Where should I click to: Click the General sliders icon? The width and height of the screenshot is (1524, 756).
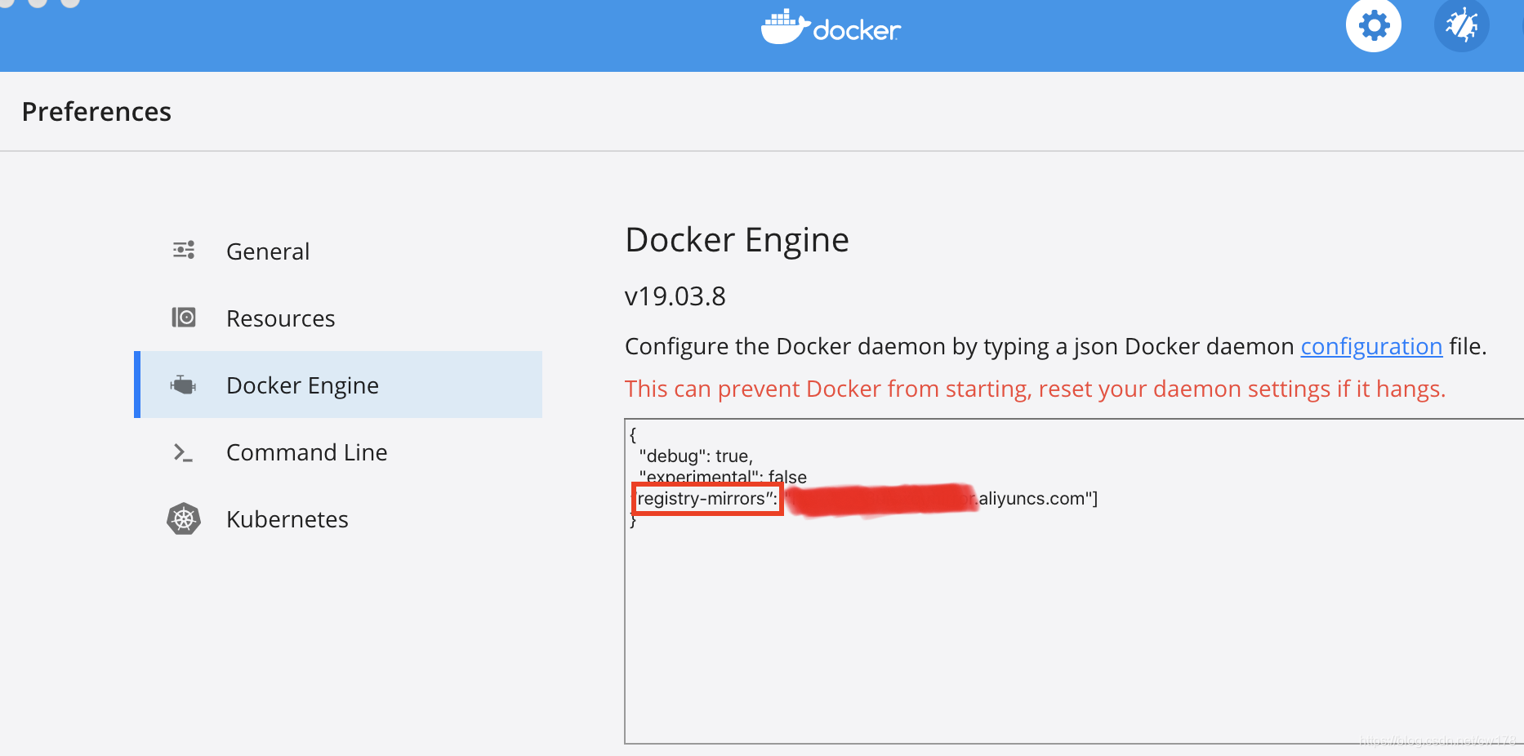click(x=184, y=250)
